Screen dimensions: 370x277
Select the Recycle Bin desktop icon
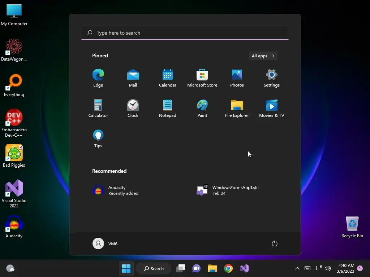click(x=352, y=227)
